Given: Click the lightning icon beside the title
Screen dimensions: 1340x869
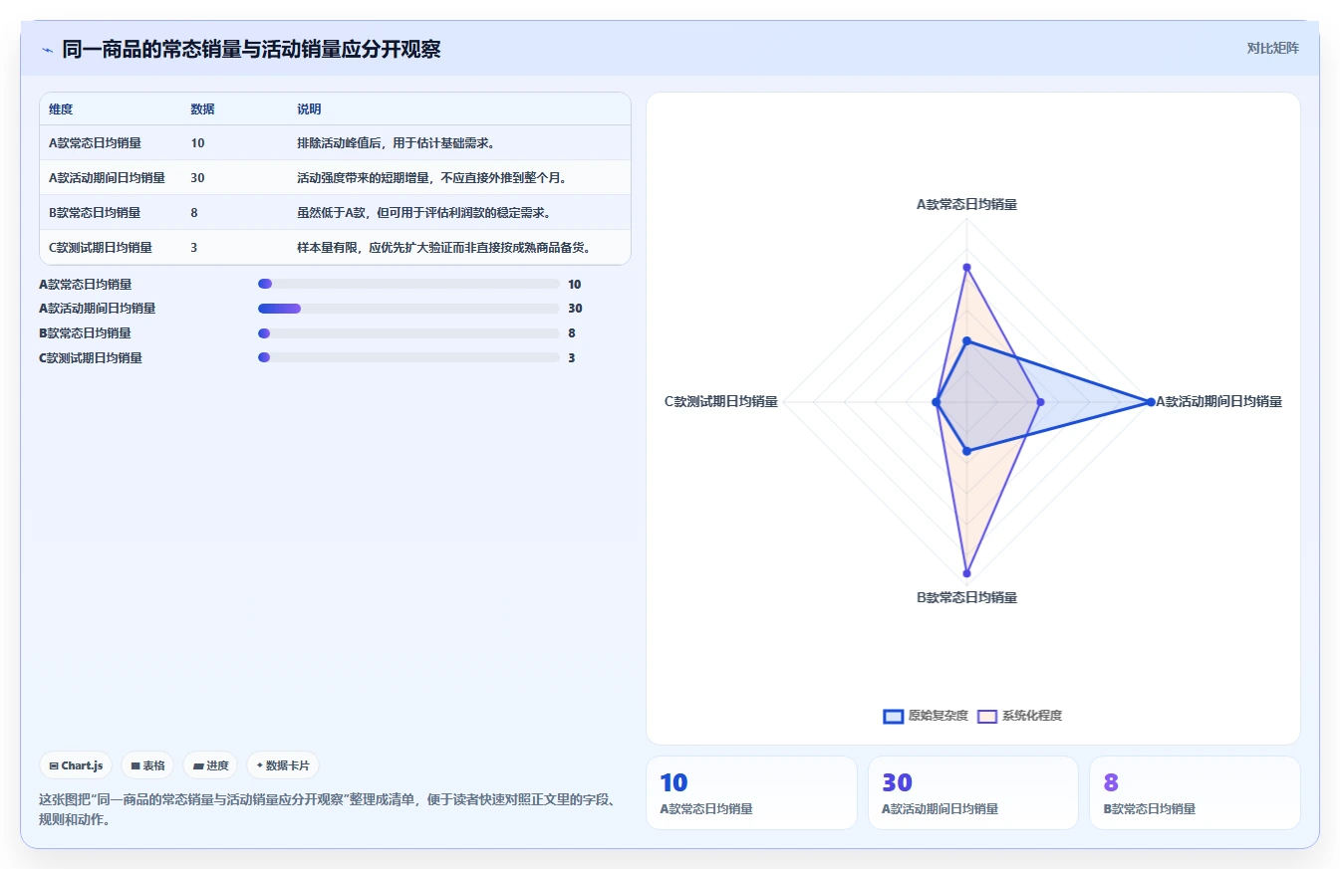Looking at the screenshot, I should tap(47, 50).
